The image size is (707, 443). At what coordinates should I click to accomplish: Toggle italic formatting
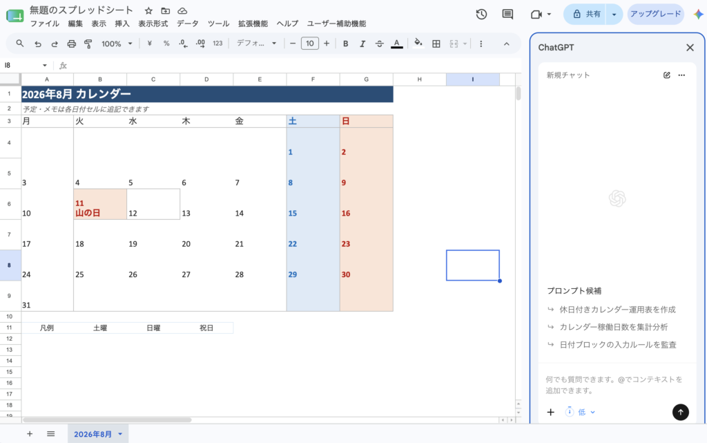(x=362, y=44)
